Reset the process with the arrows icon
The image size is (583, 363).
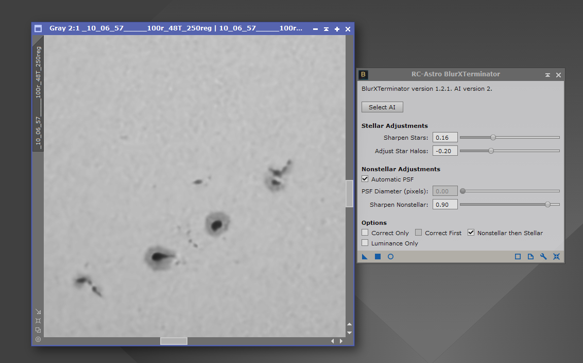[556, 257]
